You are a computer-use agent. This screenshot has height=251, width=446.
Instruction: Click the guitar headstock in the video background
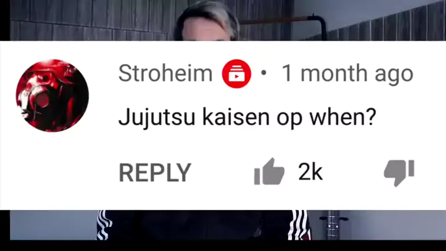tap(334, 224)
